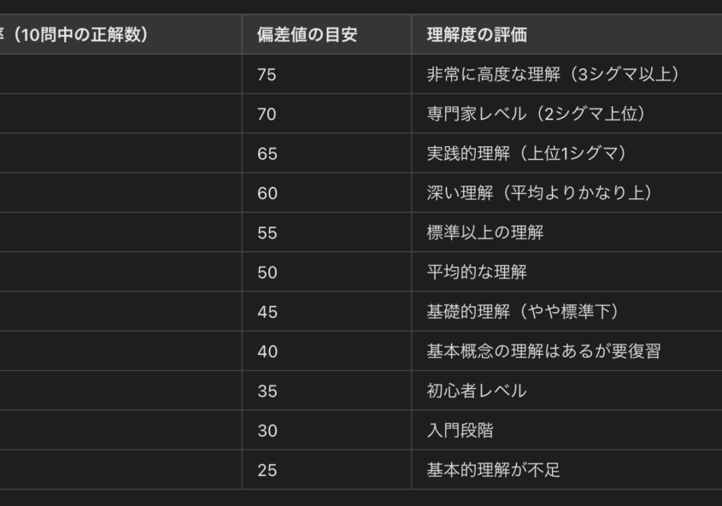Click the 理解度の評価 column header
Image resolution: width=722 pixels, height=506 pixels.
477,35
